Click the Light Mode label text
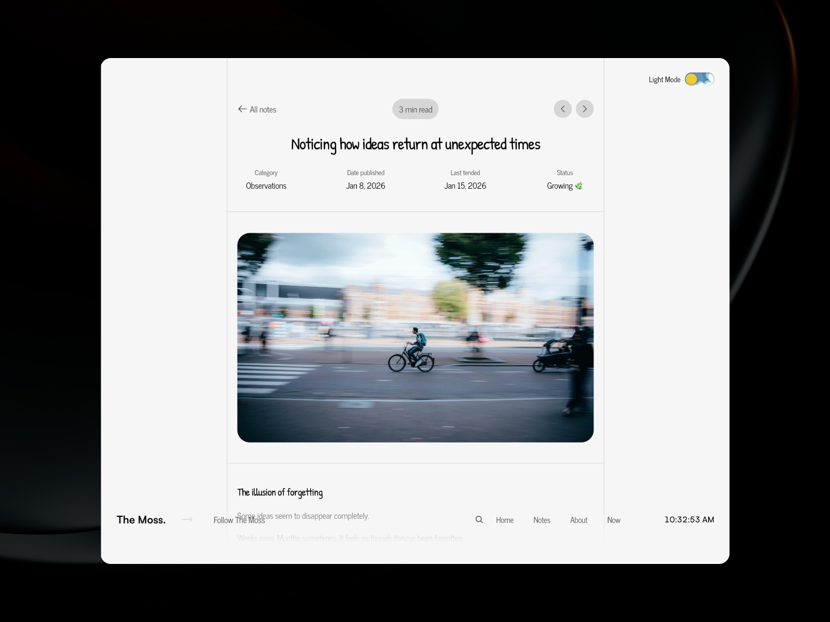The width and height of the screenshot is (830, 622). click(x=664, y=80)
